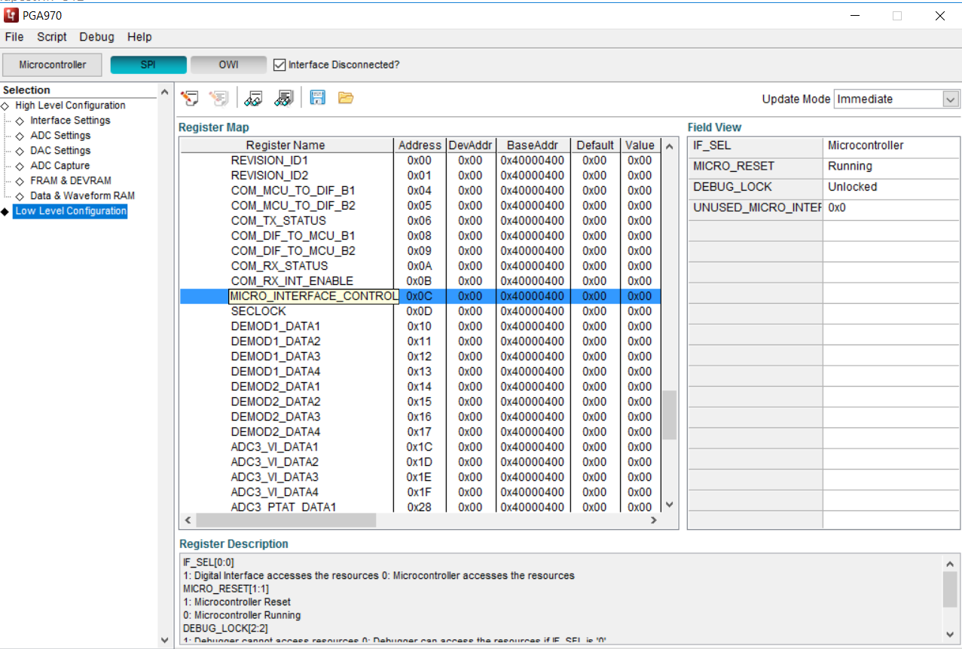Select the REVISION_ID2 register row
Viewport: 962px width, 649px height.
420,176
